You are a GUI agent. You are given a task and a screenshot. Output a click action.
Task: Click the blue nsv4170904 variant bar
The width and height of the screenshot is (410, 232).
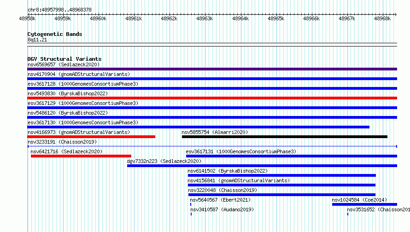click(x=212, y=79)
